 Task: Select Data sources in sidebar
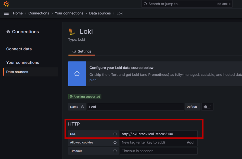point(31,72)
